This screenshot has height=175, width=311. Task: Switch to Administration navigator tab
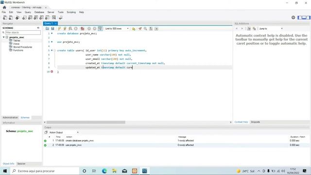point(10,118)
